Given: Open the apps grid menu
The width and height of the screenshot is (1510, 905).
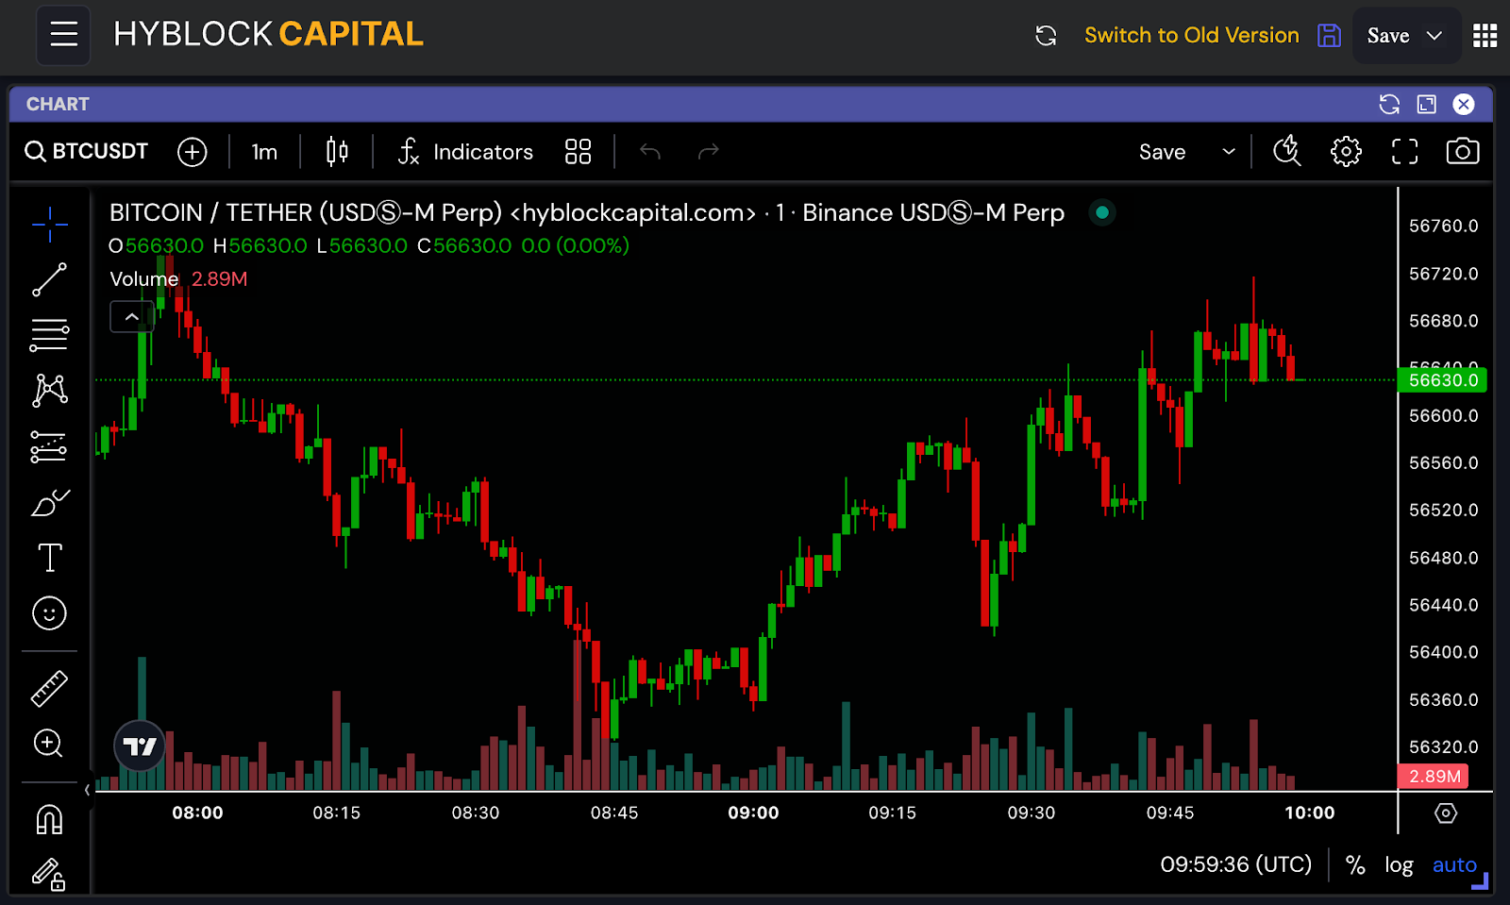Looking at the screenshot, I should click(1485, 36).
